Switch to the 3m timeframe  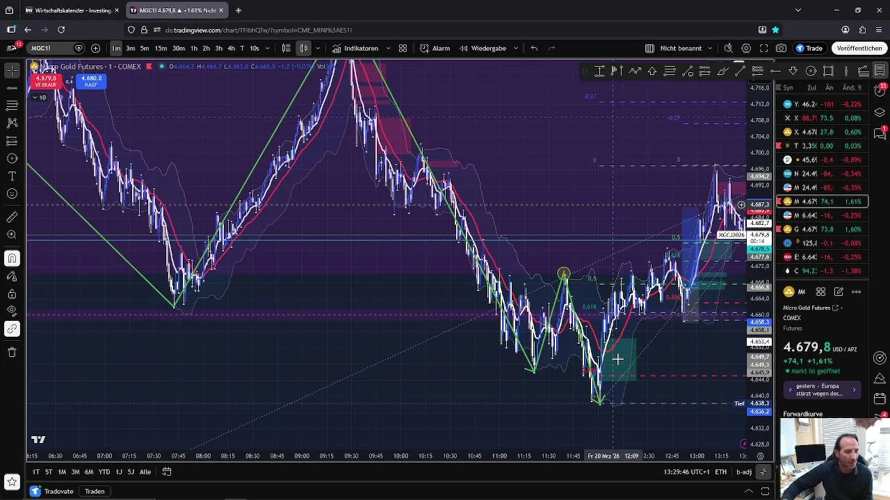point(130,48)
